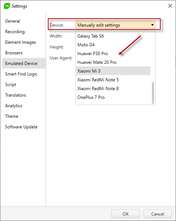Open the Translators settings page
The width and height of the screenshot is (176, 221).
[24, 95]
